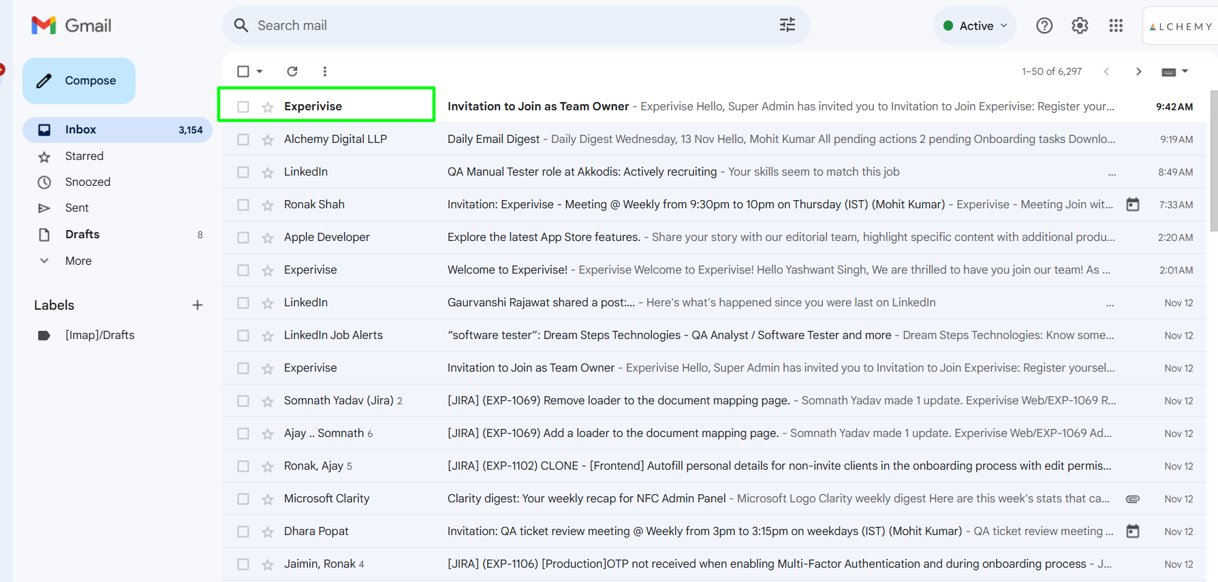Click calendar icon on QA ticket review invitation
The image size is (1218, 582).
pyautogui.click(x=1133, y=531)
